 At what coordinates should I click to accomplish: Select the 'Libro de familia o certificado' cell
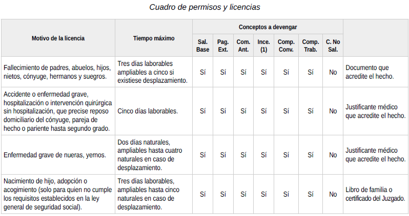pos(375,194)
